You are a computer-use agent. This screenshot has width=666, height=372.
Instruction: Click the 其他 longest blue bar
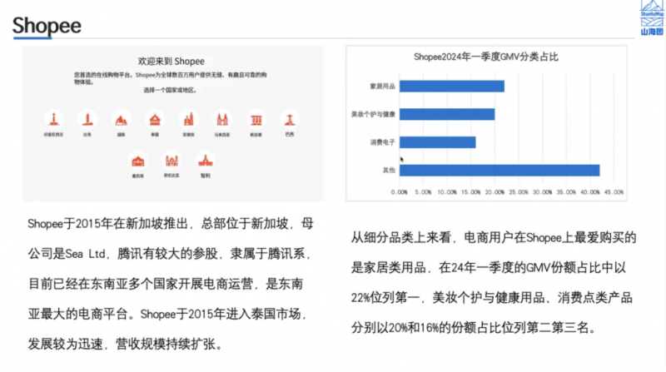[499, 171]
